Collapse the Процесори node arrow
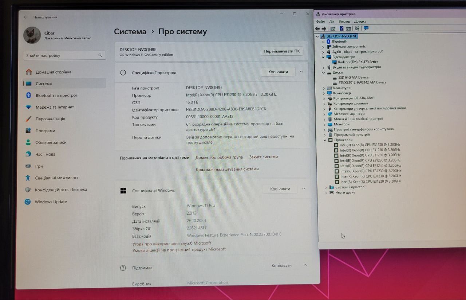Screen dimensions: 466x300 tap(325, 140)
